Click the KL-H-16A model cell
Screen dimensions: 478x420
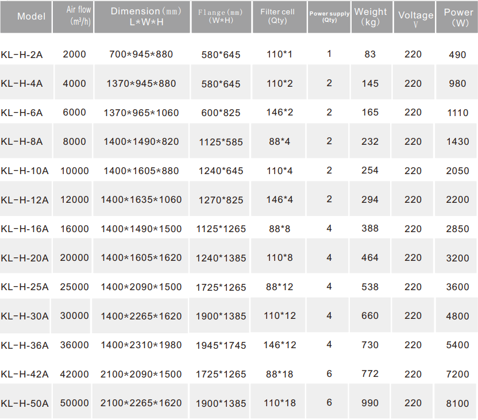tap(25, 229)
